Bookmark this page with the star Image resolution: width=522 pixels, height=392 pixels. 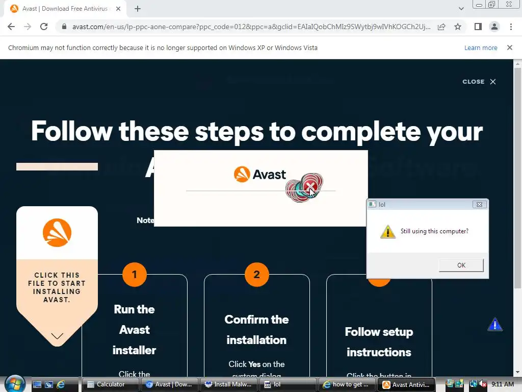click(x=458, y=27)
